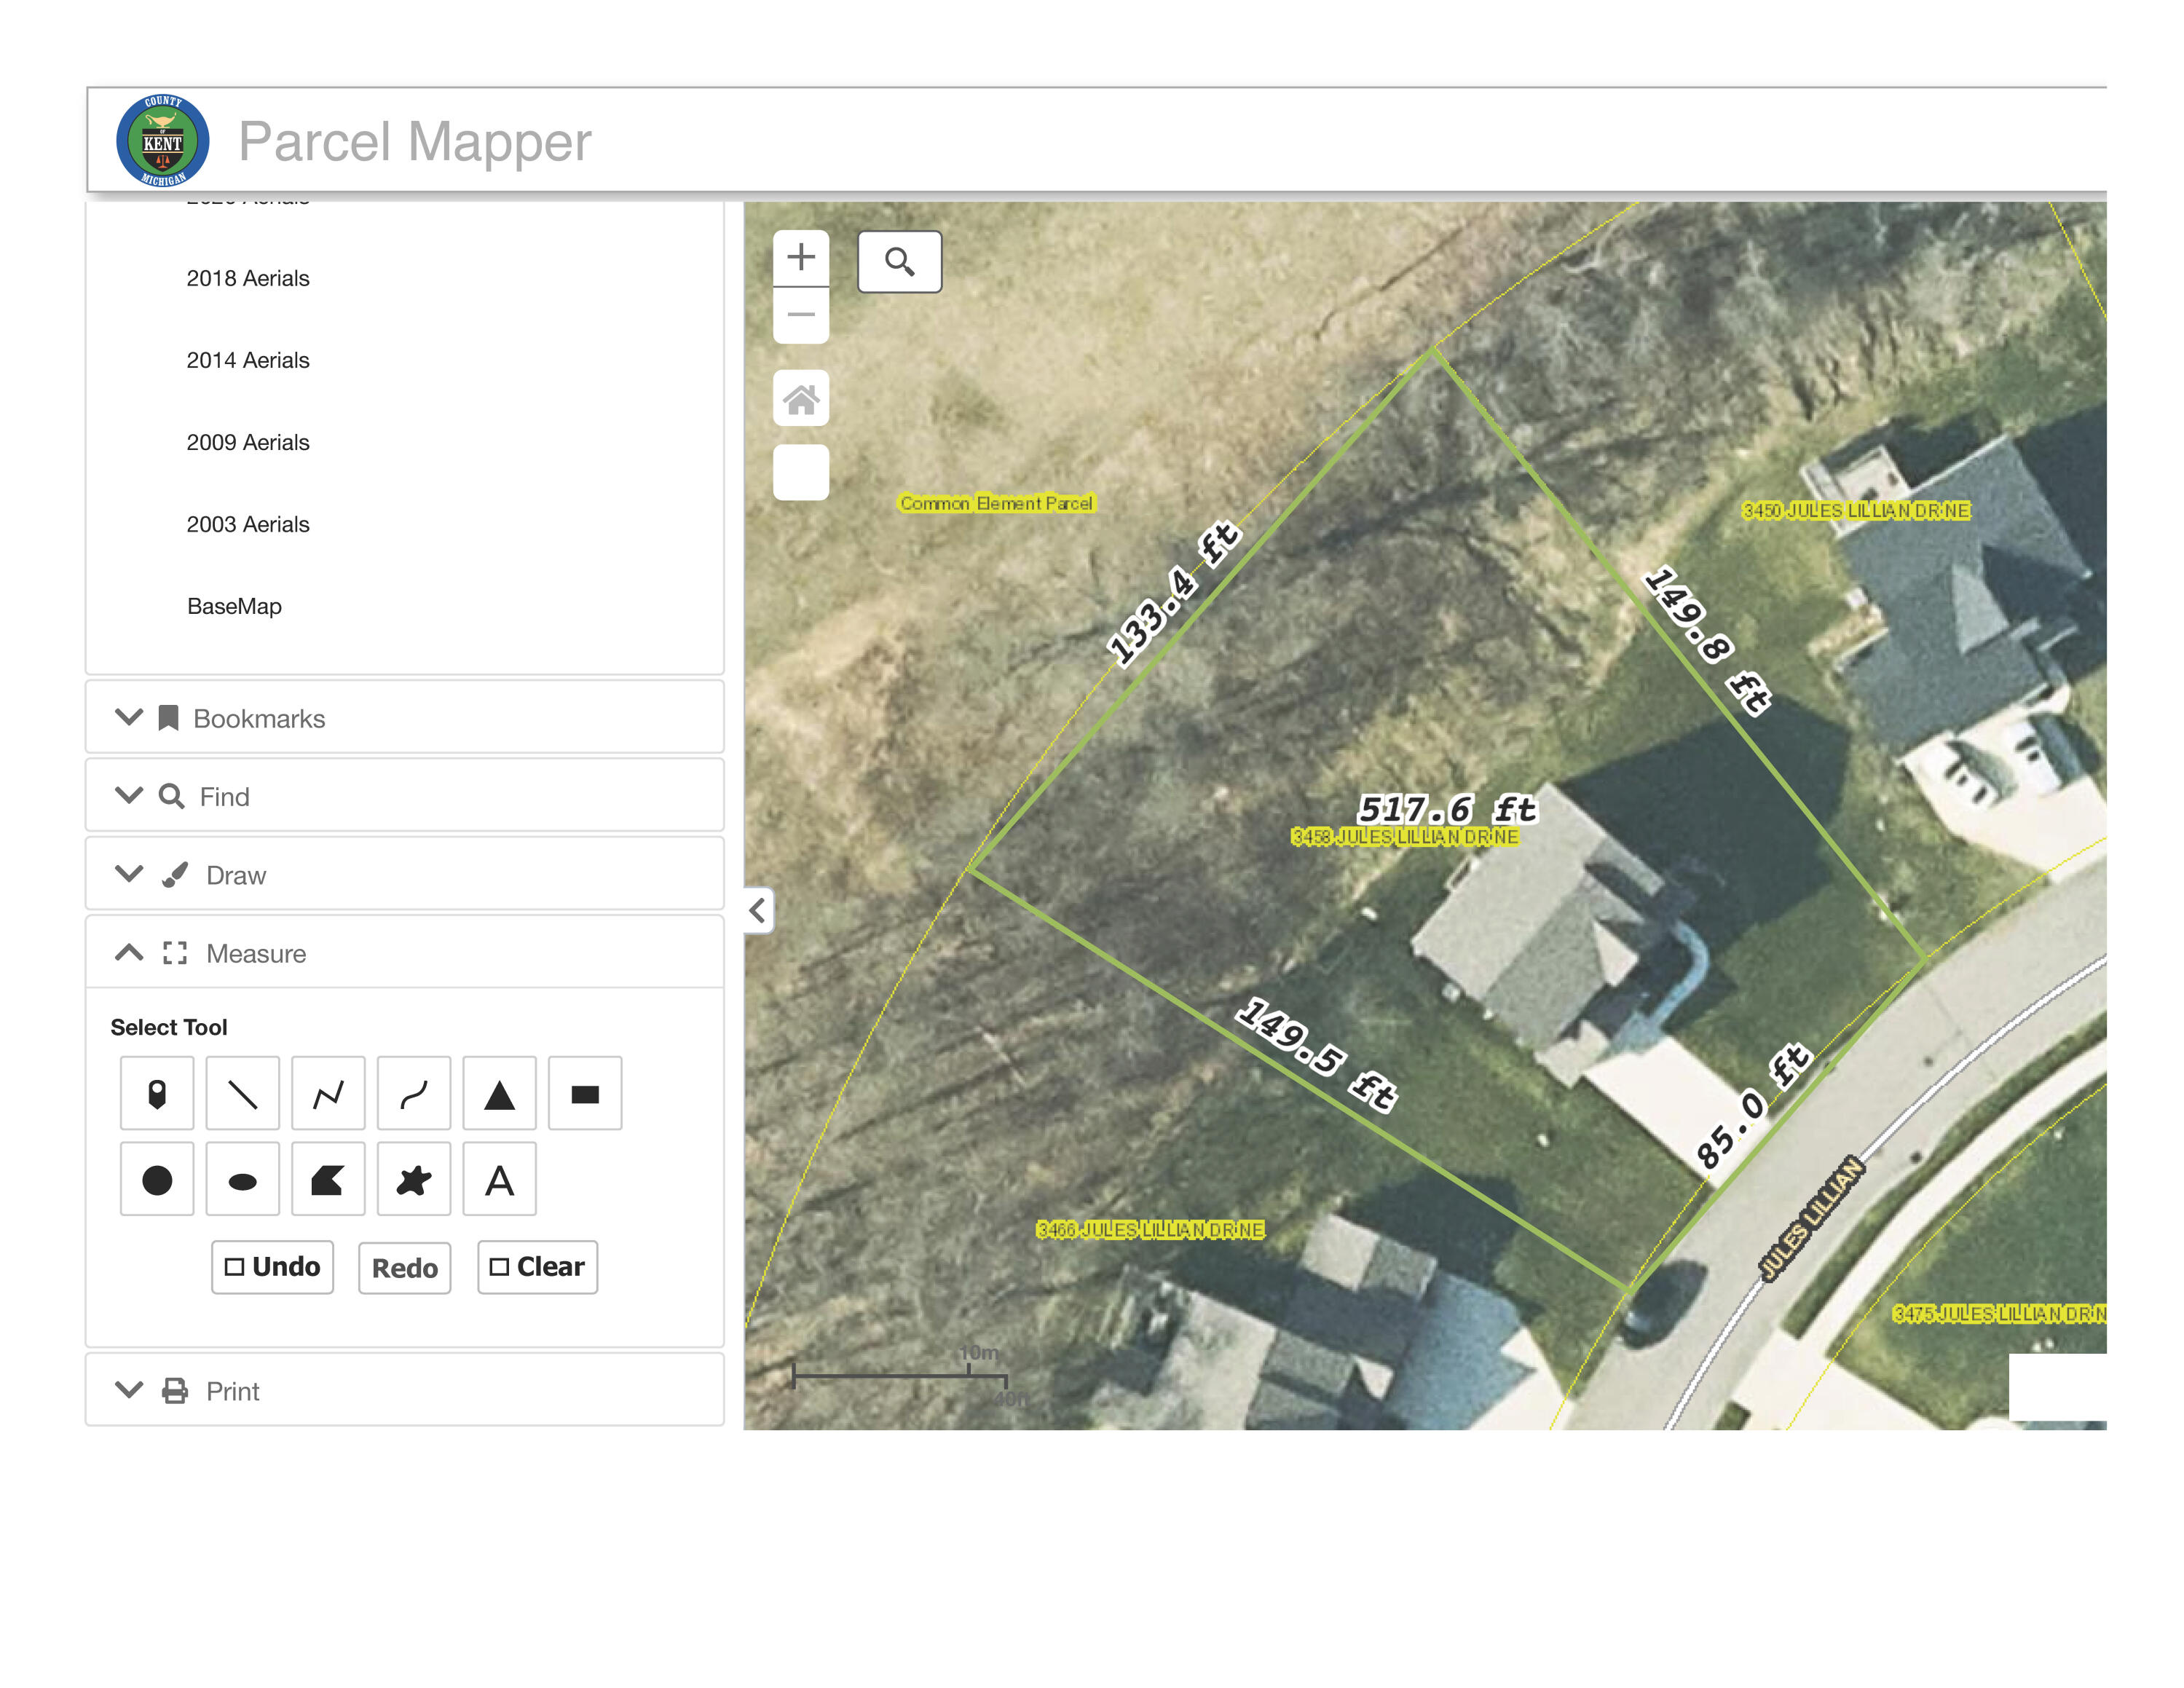
Task: Redo the measurement
Action: [x=405, y=1268]
